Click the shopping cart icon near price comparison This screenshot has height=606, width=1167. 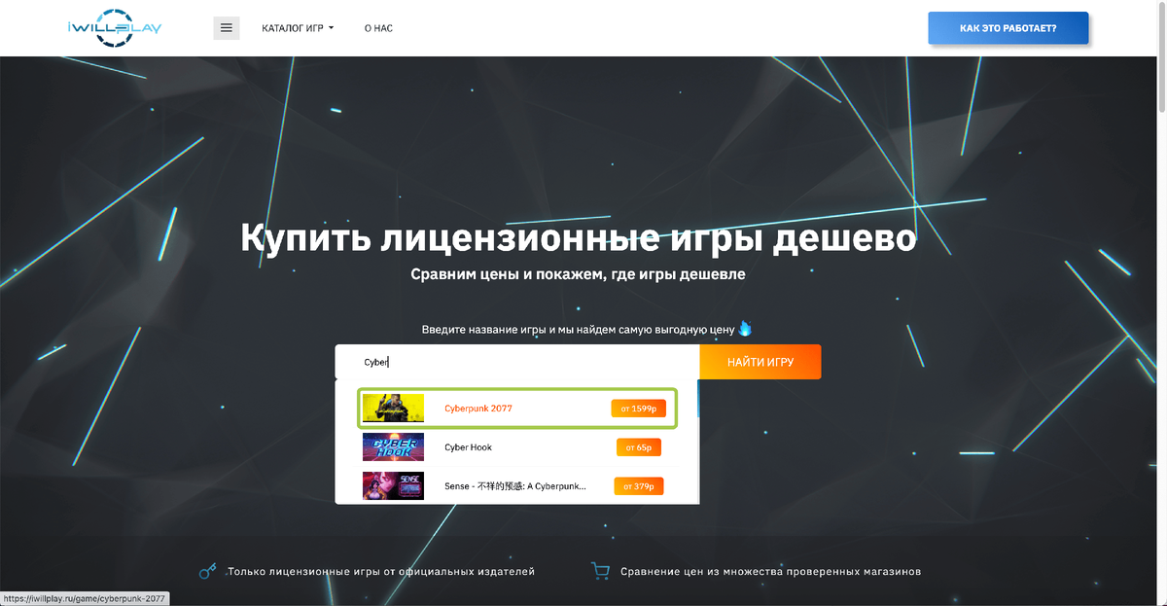point(600,572)
